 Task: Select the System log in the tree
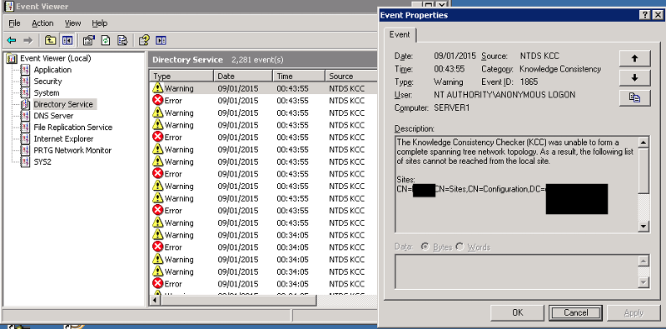click(x=47, y=92)
